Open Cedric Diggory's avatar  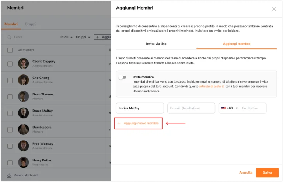click(x=24, y=63)
